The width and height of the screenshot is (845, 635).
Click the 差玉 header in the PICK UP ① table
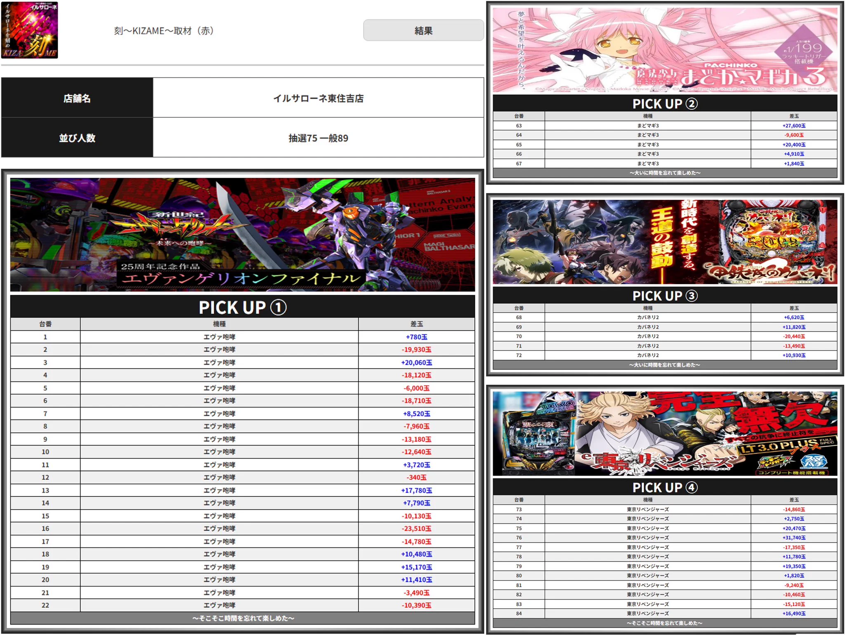(416, 324)
